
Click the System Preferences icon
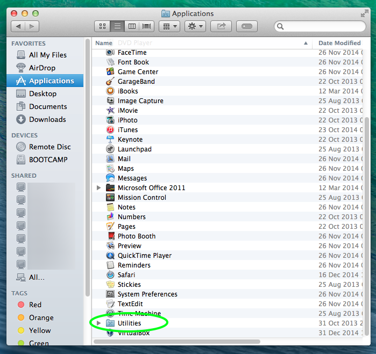click(110, 294)
